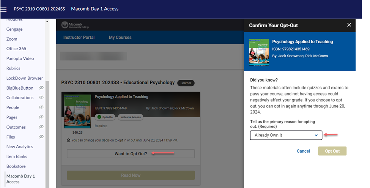Click the textbook cover thumbnail in course card
Image resolution: width=370 pixels, height=188 pixels.
77,111
